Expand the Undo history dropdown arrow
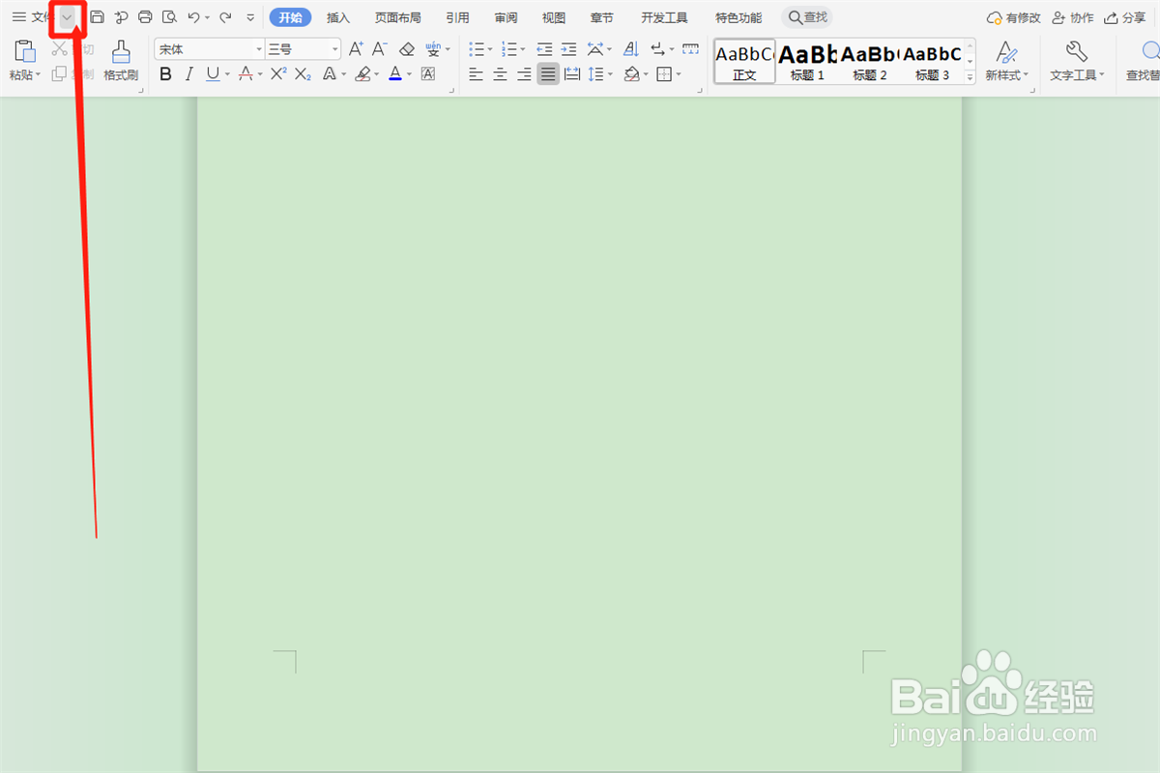Image resolution: width=1160 pixels, height=773 pixels. [x=207, y=18]
